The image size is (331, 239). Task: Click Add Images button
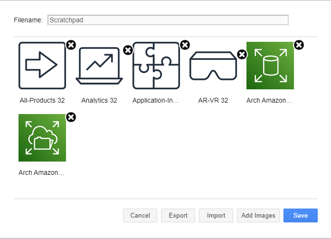[x=258, y=215]
